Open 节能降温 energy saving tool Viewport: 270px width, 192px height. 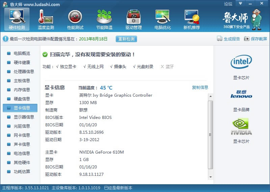(x=104, y=20)
